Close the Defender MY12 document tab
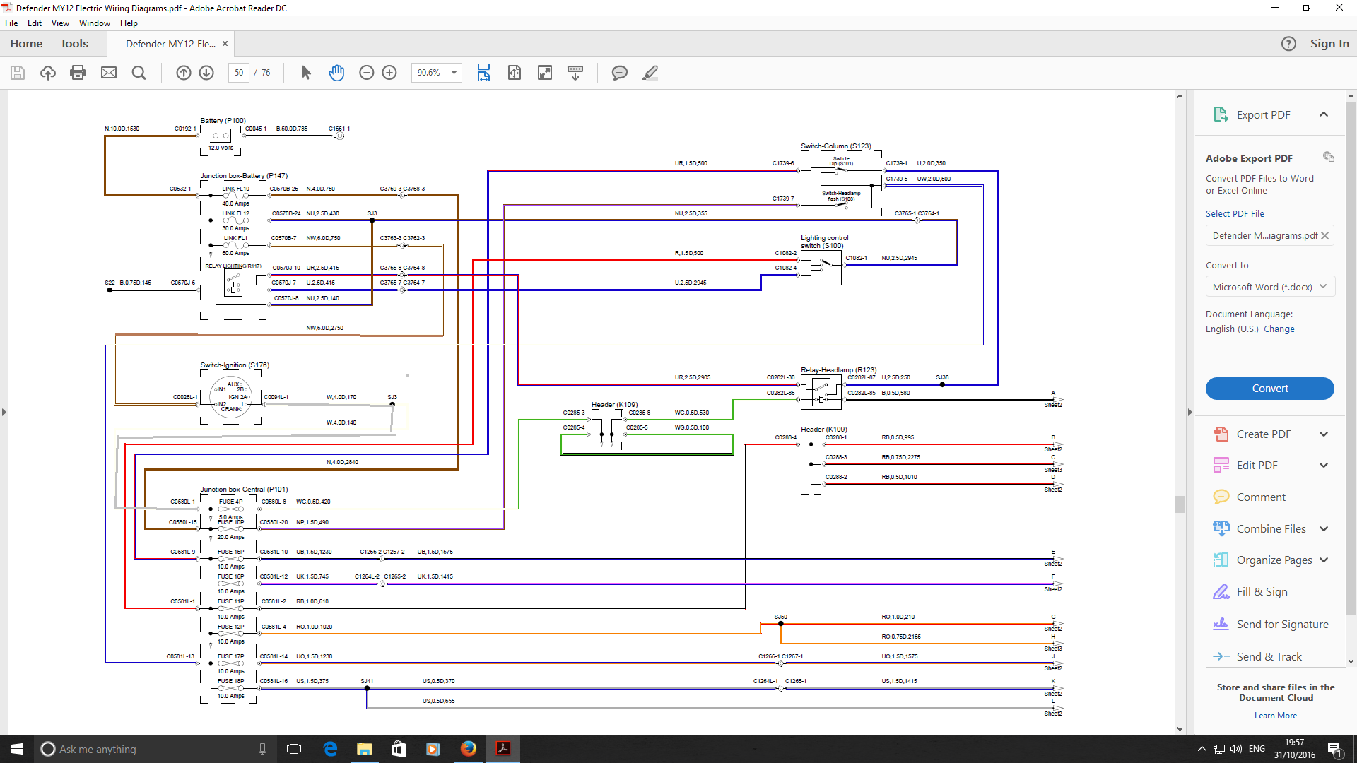This screenshot has height=763, width=1357. [225, 44]
